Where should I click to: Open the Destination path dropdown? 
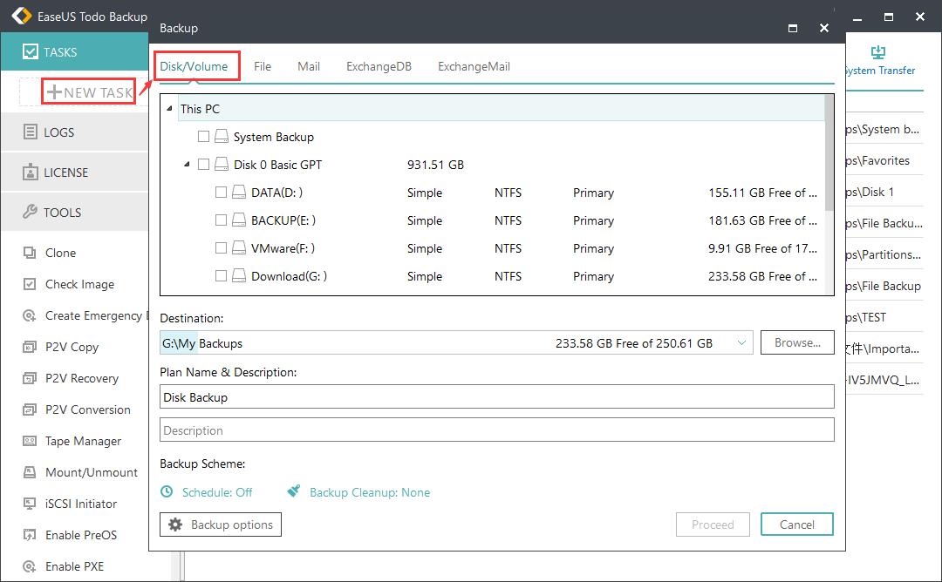[741, 343]
